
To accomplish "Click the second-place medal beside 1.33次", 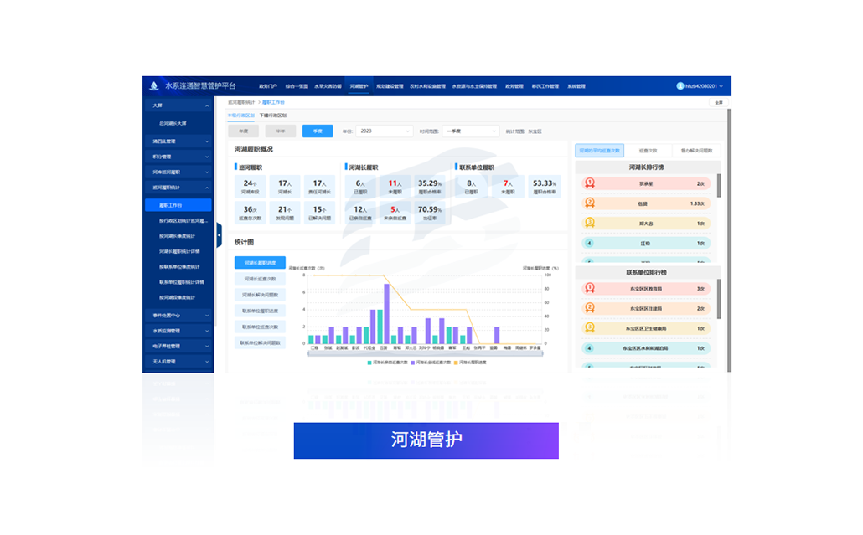I will [590, 203].
